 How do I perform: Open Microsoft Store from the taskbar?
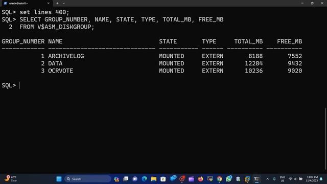pos(163,179)
